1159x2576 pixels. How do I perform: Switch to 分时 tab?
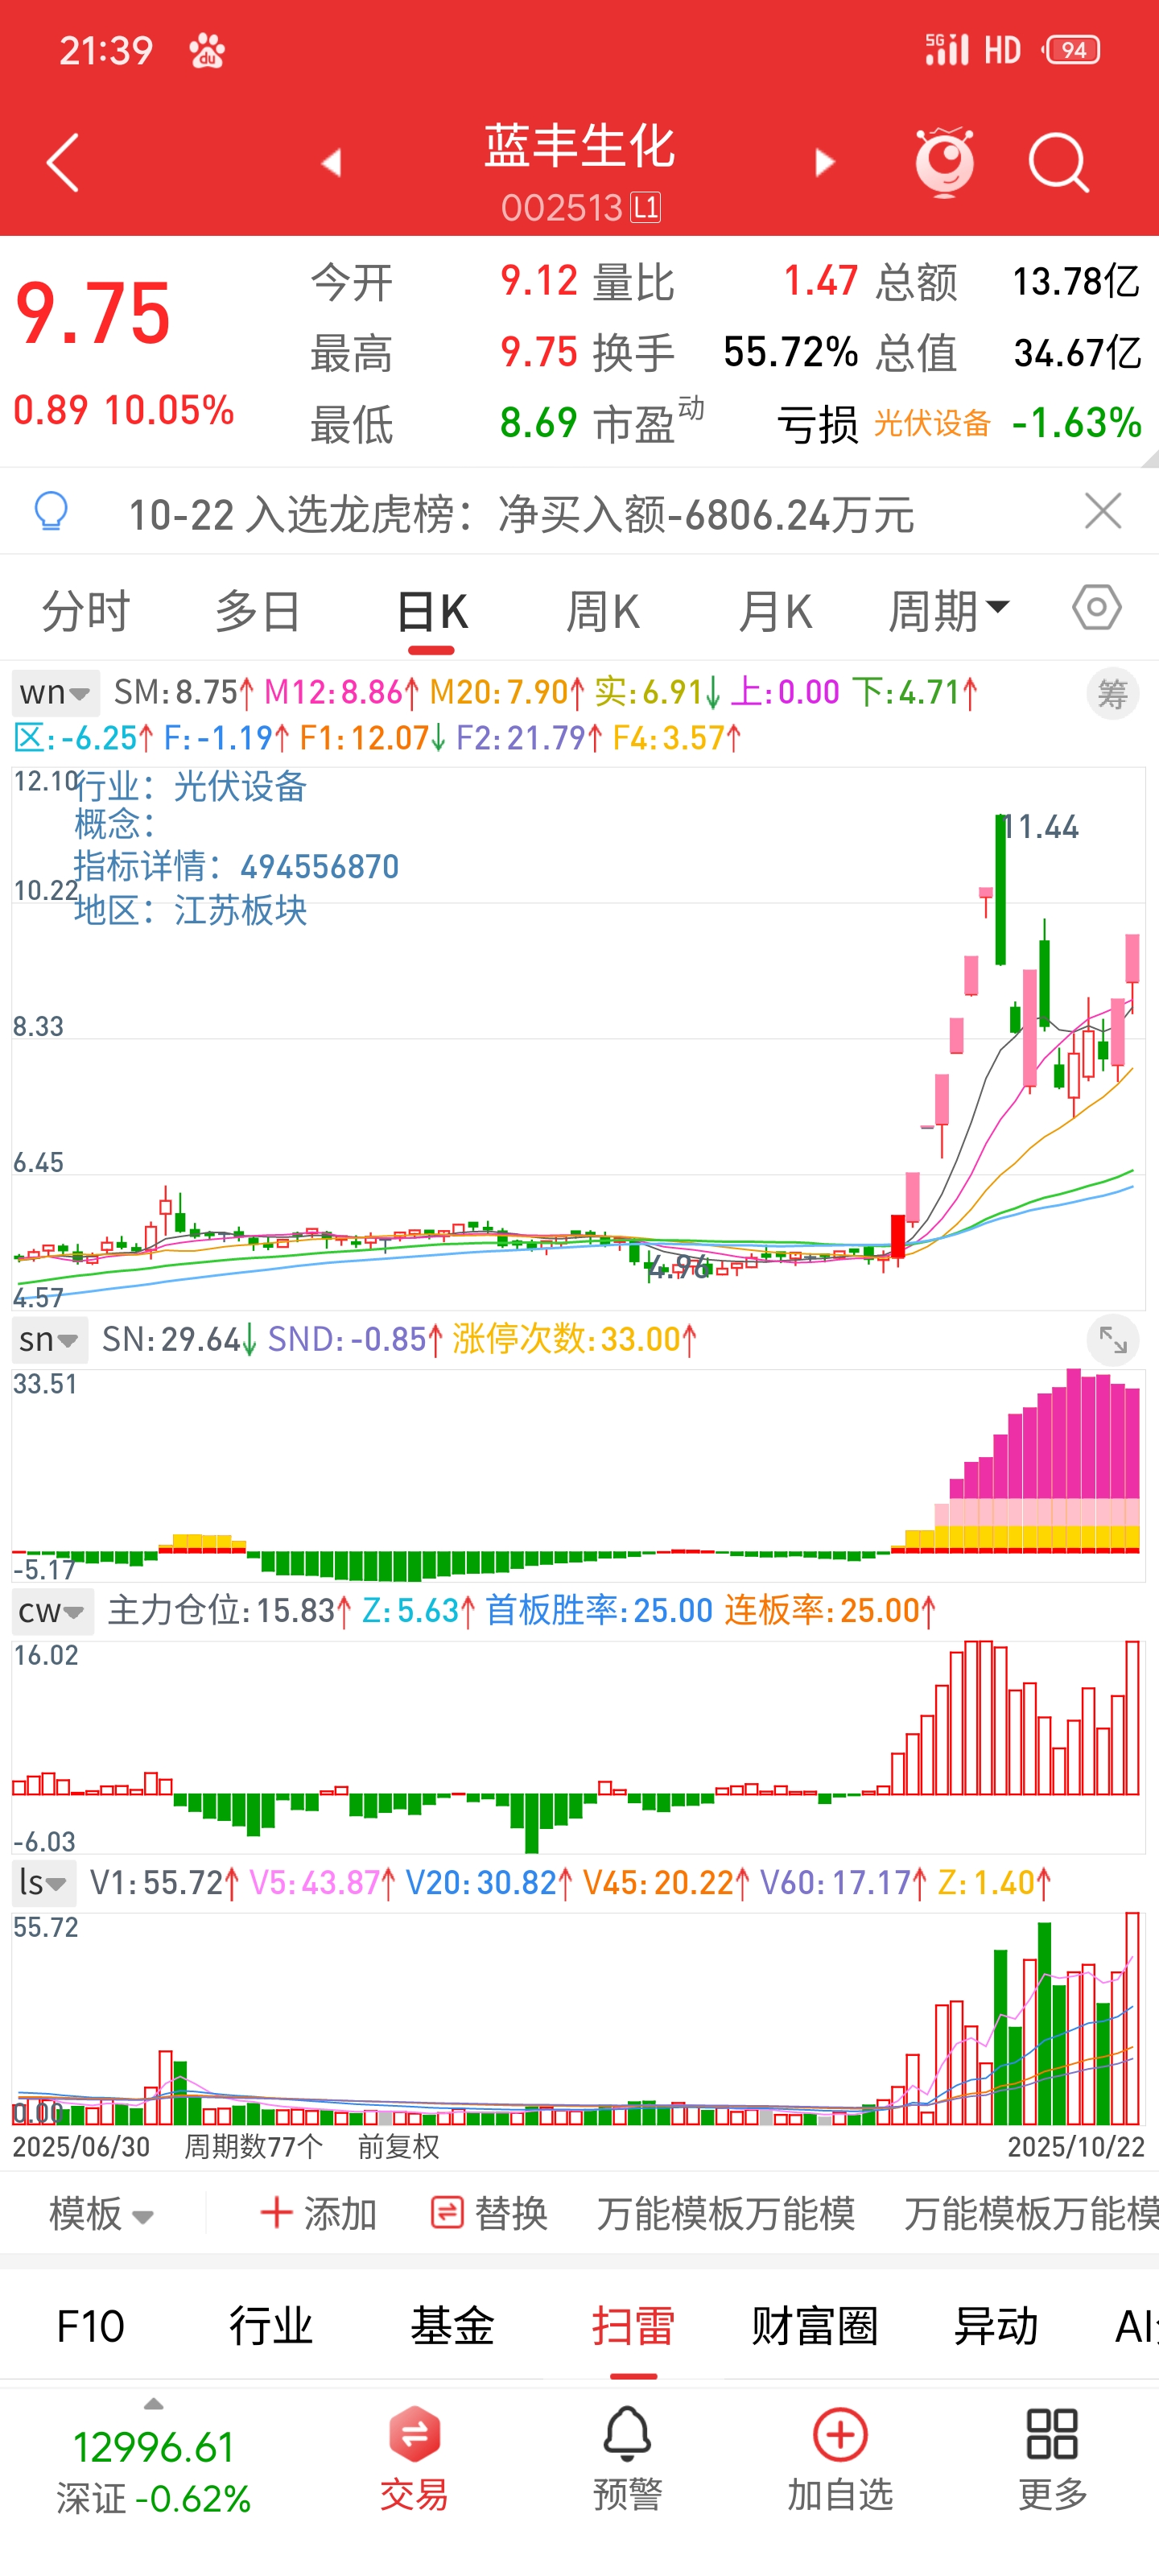pos(86,610)
